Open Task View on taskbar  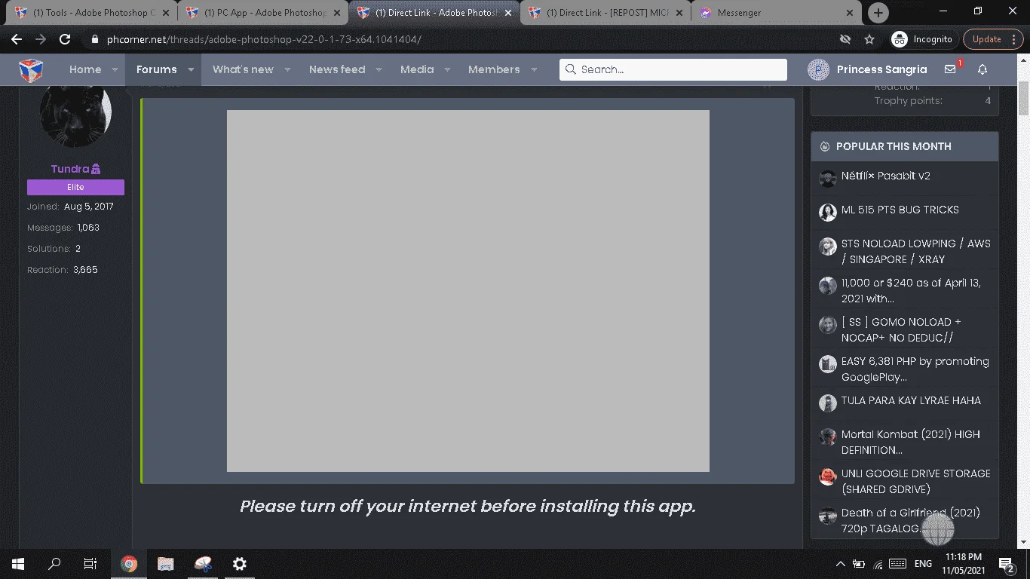click(90, 564)
